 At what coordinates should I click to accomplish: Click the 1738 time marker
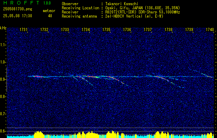coord(169,29)
